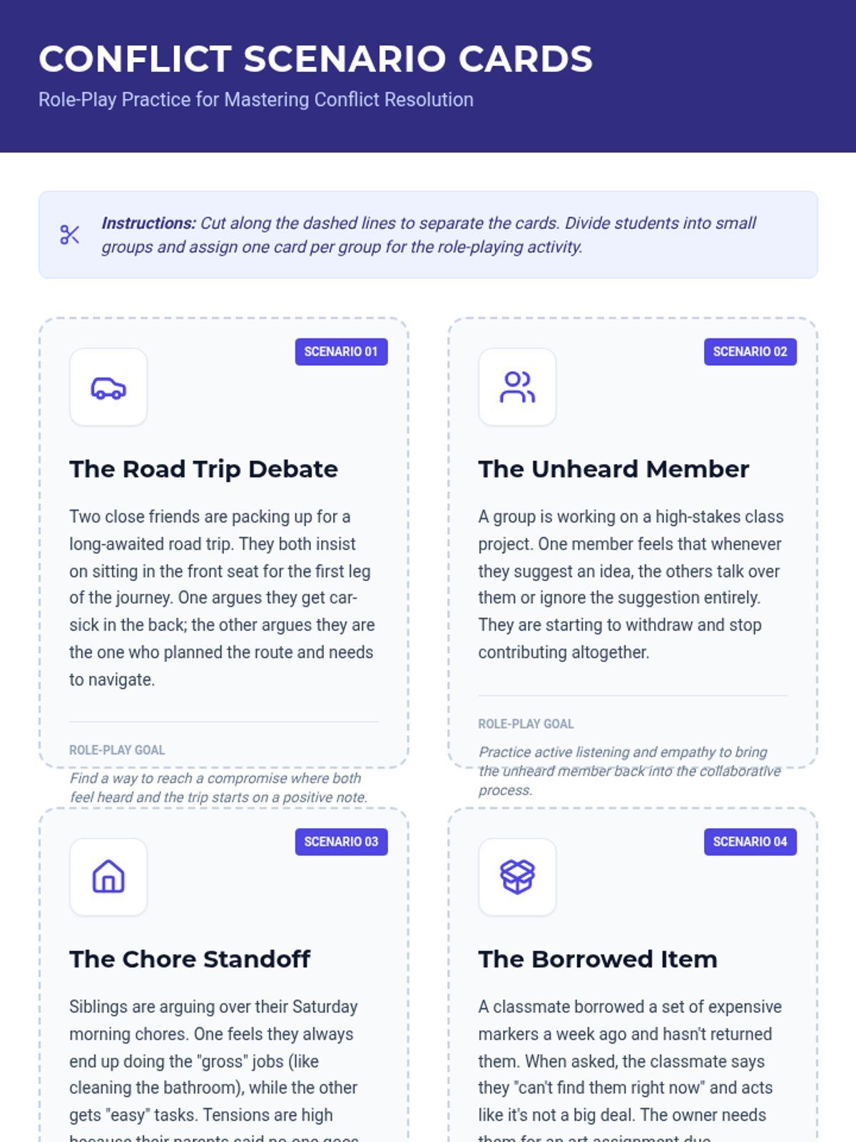Click ROLE-PLAY GOAL label on Unheard Member card
Image resolution: width=856 pixels, height=1142 pixels.
pos(526,724)
